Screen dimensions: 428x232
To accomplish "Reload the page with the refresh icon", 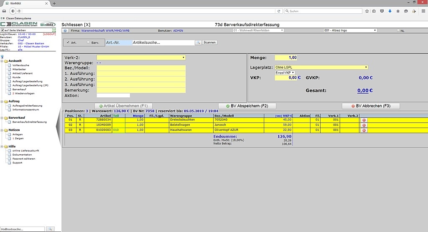I will [x=279, y=11].
